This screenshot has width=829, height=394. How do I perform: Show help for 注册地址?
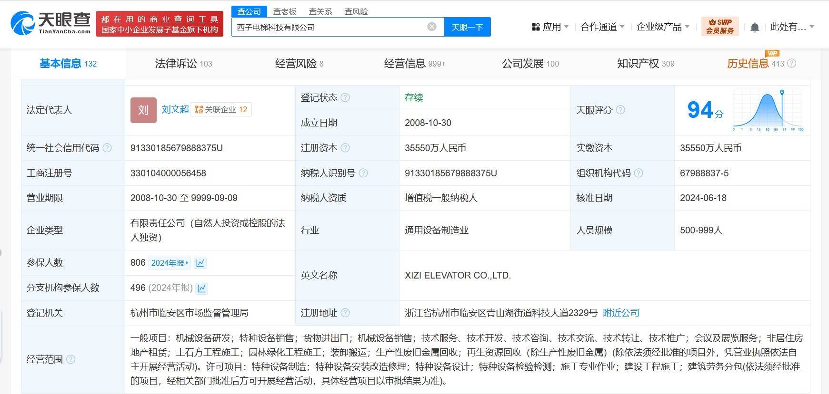tap(345, 313)
